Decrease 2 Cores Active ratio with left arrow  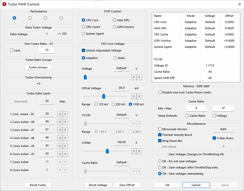pos(60,122)
